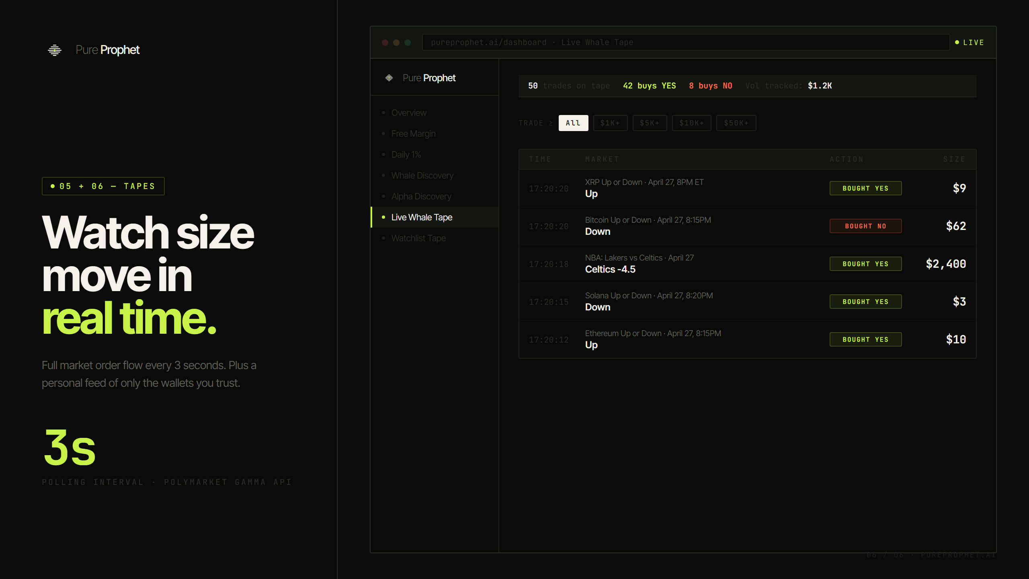Click the yellow window dot

pos(396,43)
